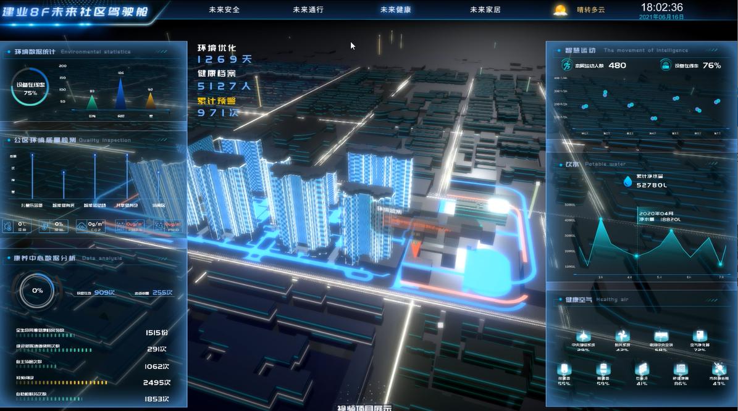Click the 设备在线率 75% circular gauge
This screenshot has width=738, height=411.
pyautogui.click(x=29, y=87)
